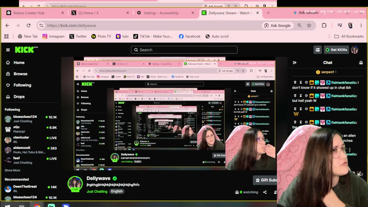Image resolution: width=368 pixels, height=207 pixels.
Task: Open site information icon in address bar
Action: 41,25
